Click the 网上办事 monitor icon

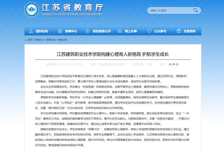[119, 31]
